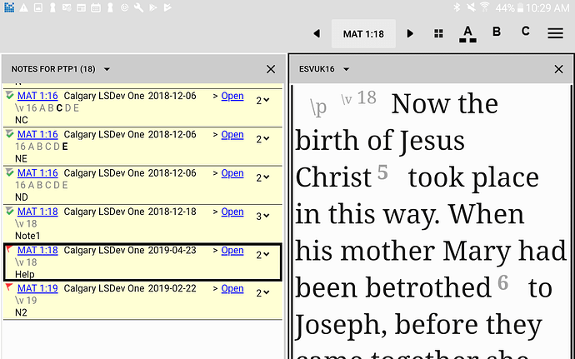This screenshot has width=575, height=359.
Task: Select layout B in the toolbar
Action: coord(497,32)
